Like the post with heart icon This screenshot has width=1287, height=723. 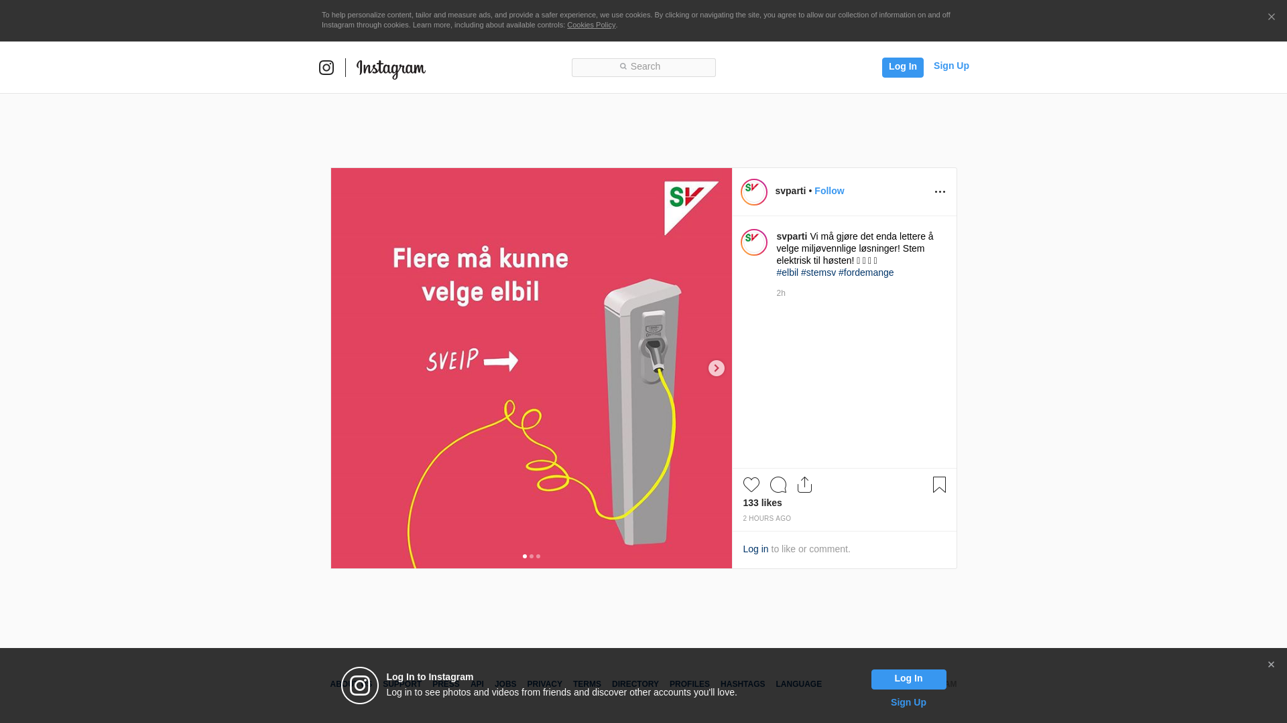tap(751, 485)
